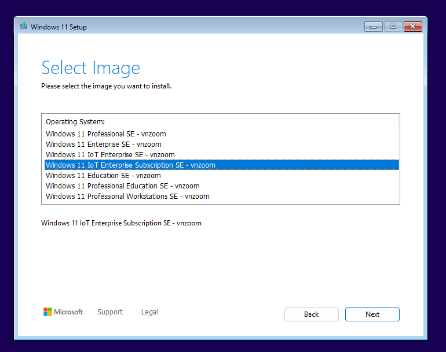The width and height of the screenshot is (446, 352).
Task: Select Windows 11 Professional Education SE
Action: click(x=222, y=186)
